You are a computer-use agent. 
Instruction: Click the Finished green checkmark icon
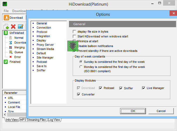click(x=6, y=62)
